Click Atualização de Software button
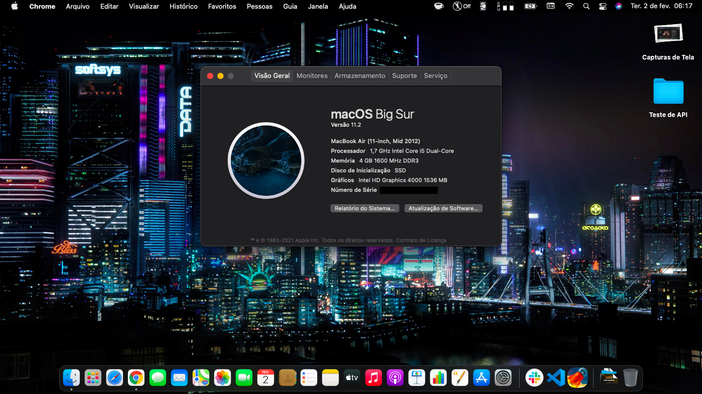The height and width of the screenshot is (394, 702). [443, 208]
